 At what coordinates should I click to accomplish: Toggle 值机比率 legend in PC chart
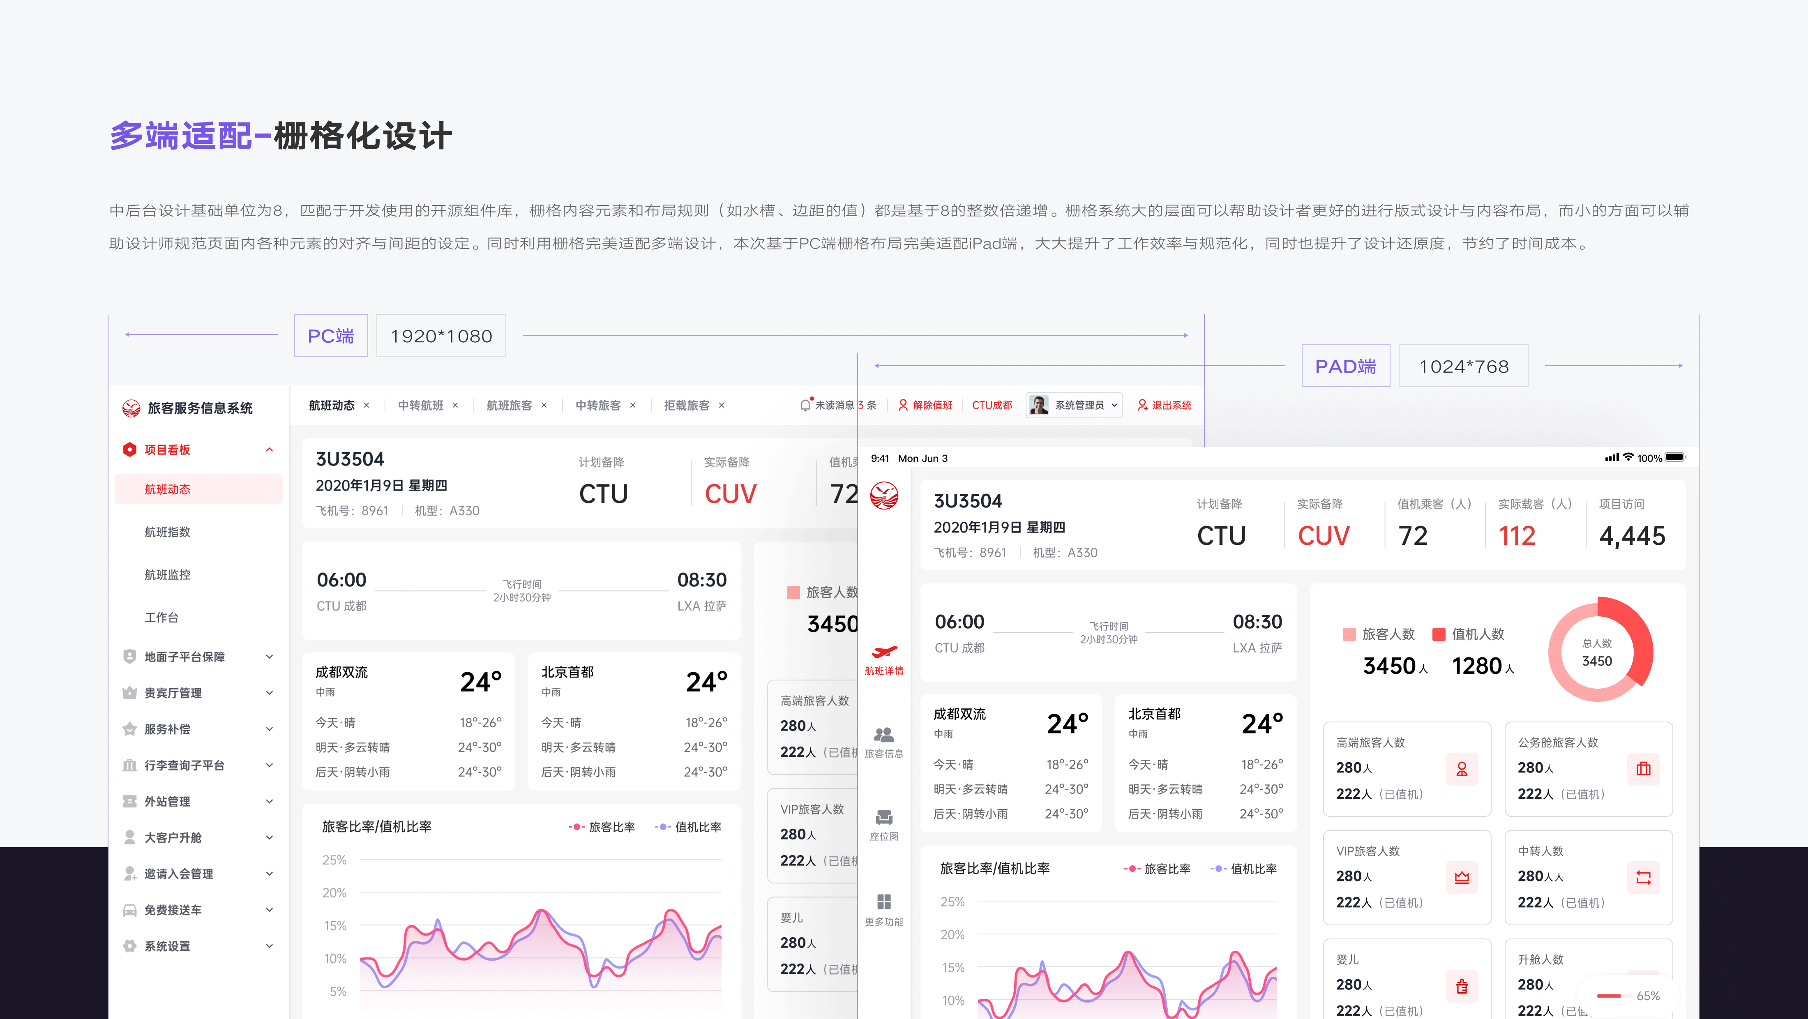click(x=688, y=828)
